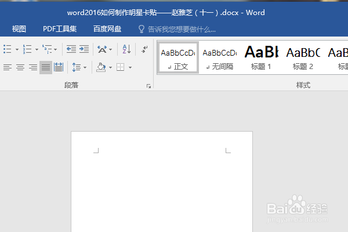This screenshot has height=232, width=348.
Task: Sort text with A-Z icon
Action: [x=126, y=49]
